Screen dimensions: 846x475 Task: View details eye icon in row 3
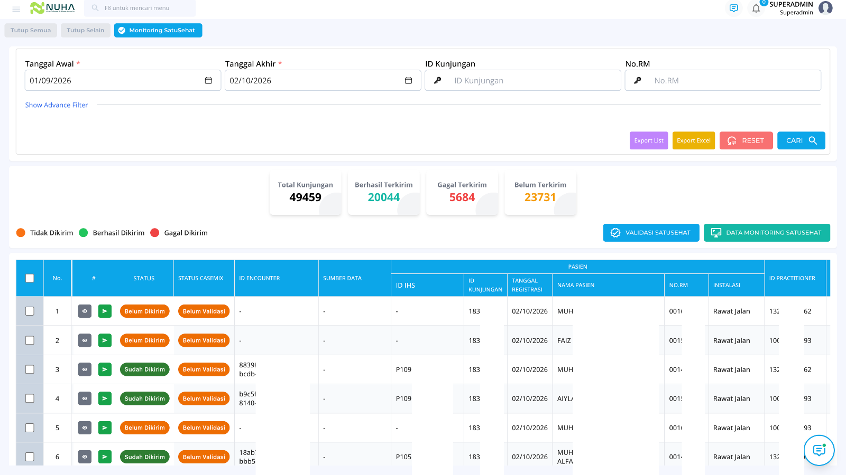pos(85,369)
